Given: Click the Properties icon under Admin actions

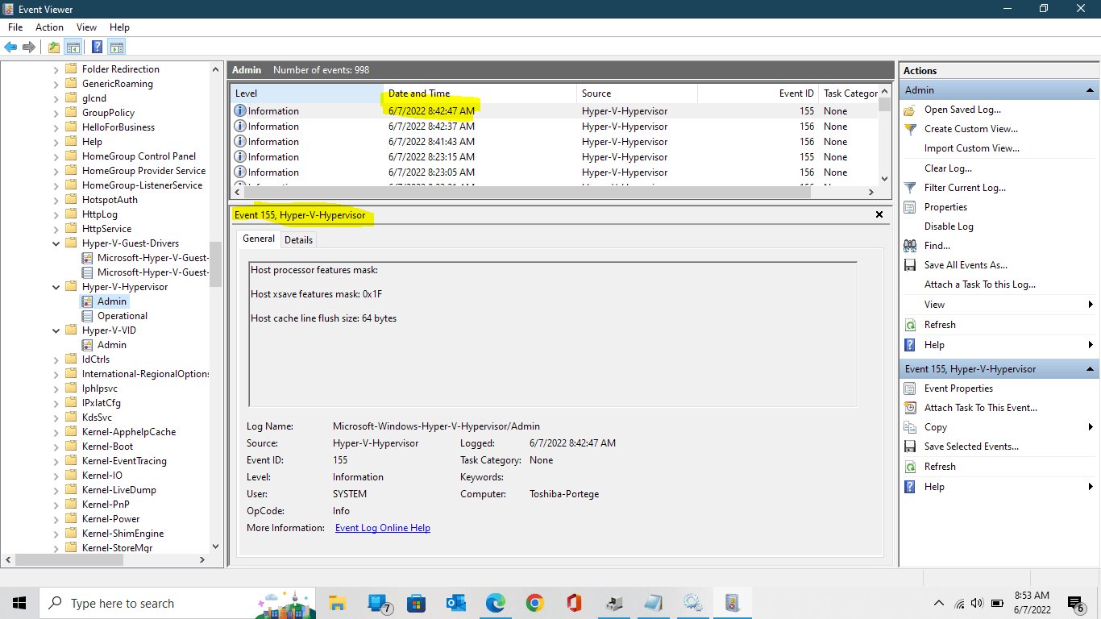Looking at the screenshot, I should [x=910, y=207].
